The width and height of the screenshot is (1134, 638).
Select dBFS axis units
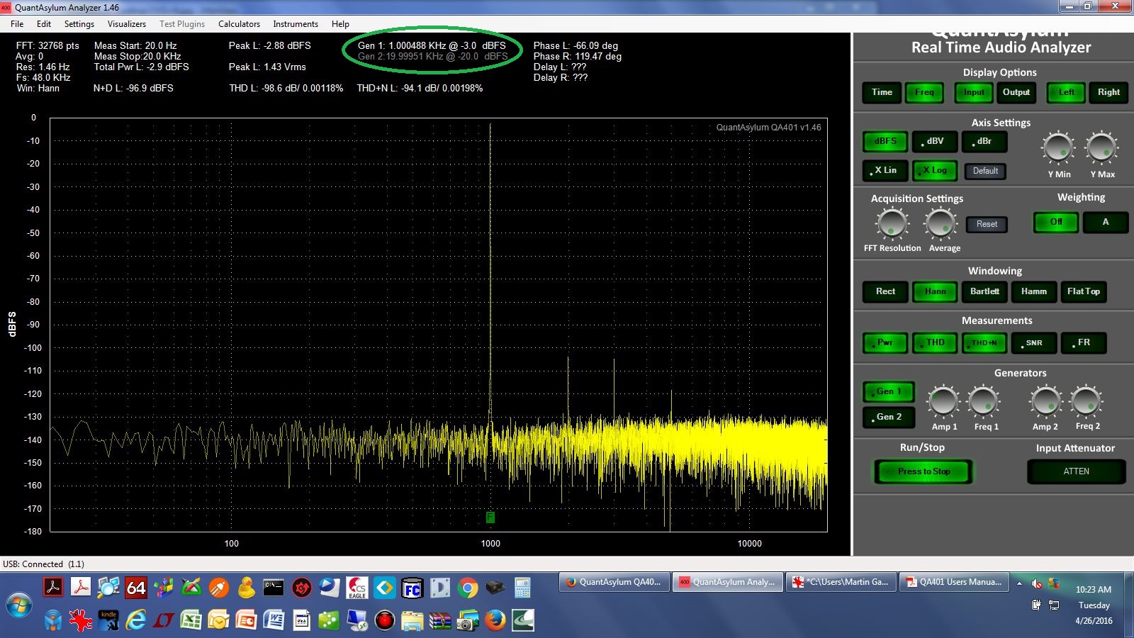click(x=885, y=141)
